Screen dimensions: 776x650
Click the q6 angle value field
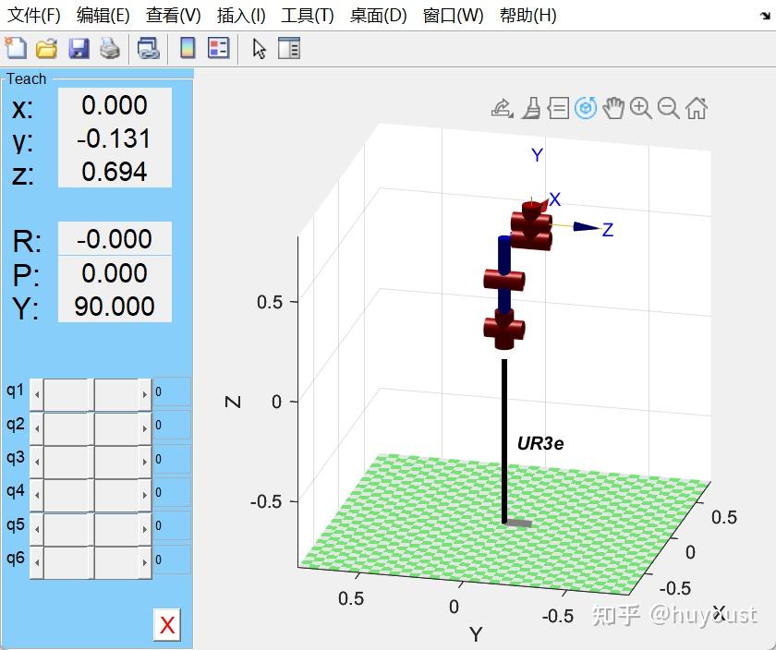172,560
